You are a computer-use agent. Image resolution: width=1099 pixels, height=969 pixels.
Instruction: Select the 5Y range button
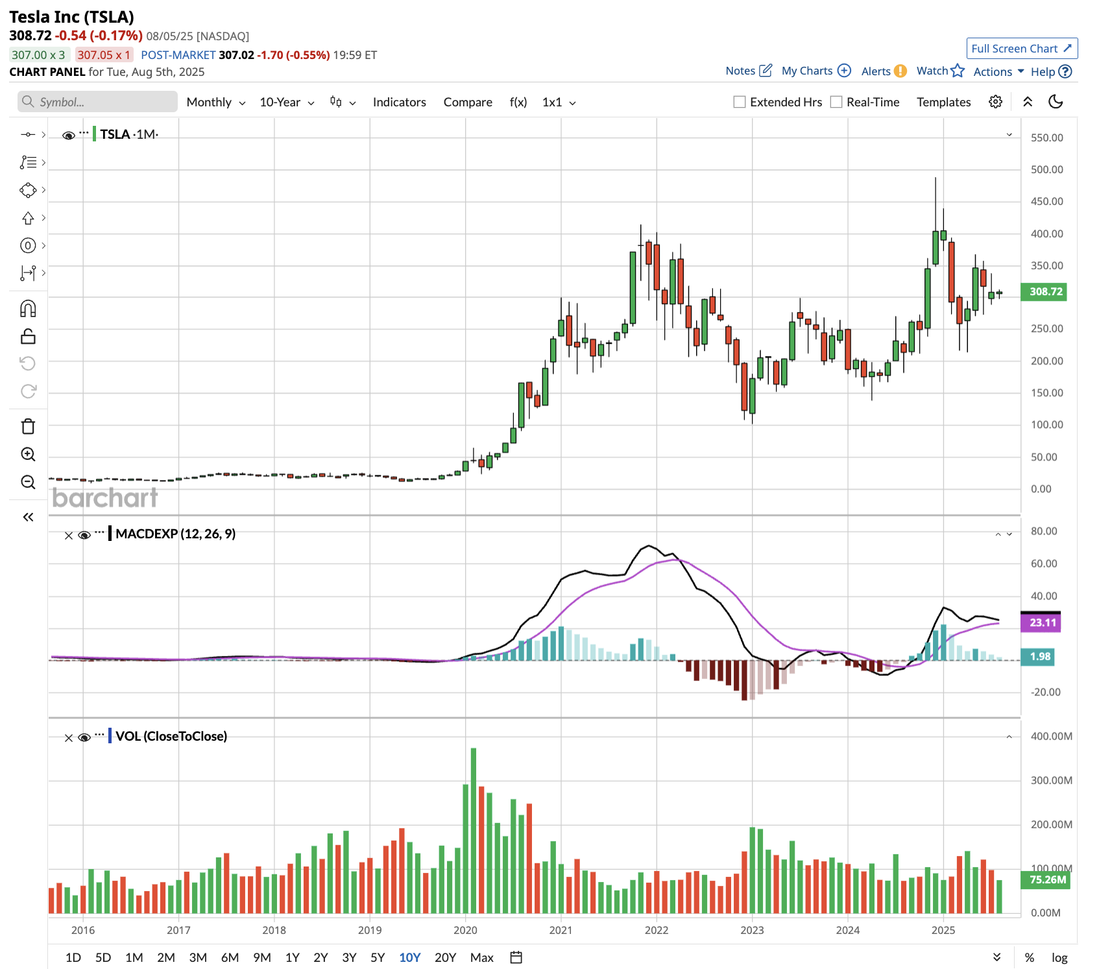[378, 957]
